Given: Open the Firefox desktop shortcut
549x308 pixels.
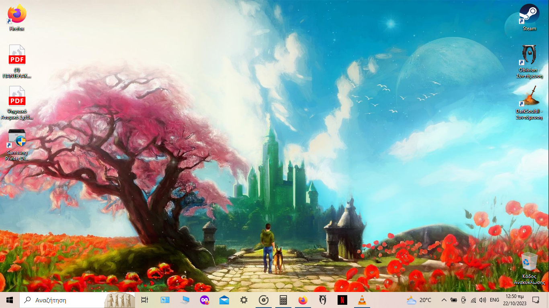Looking at the screenshot, I should 17,18.
